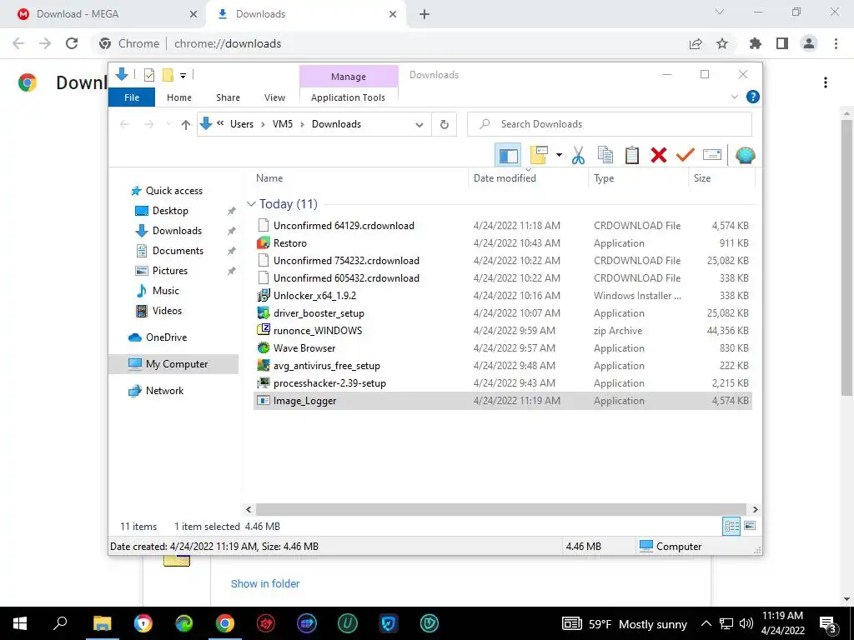Viewport: 854px width, 640px height.
Task: Select Music in navigation pane
Action: (166, 291)
